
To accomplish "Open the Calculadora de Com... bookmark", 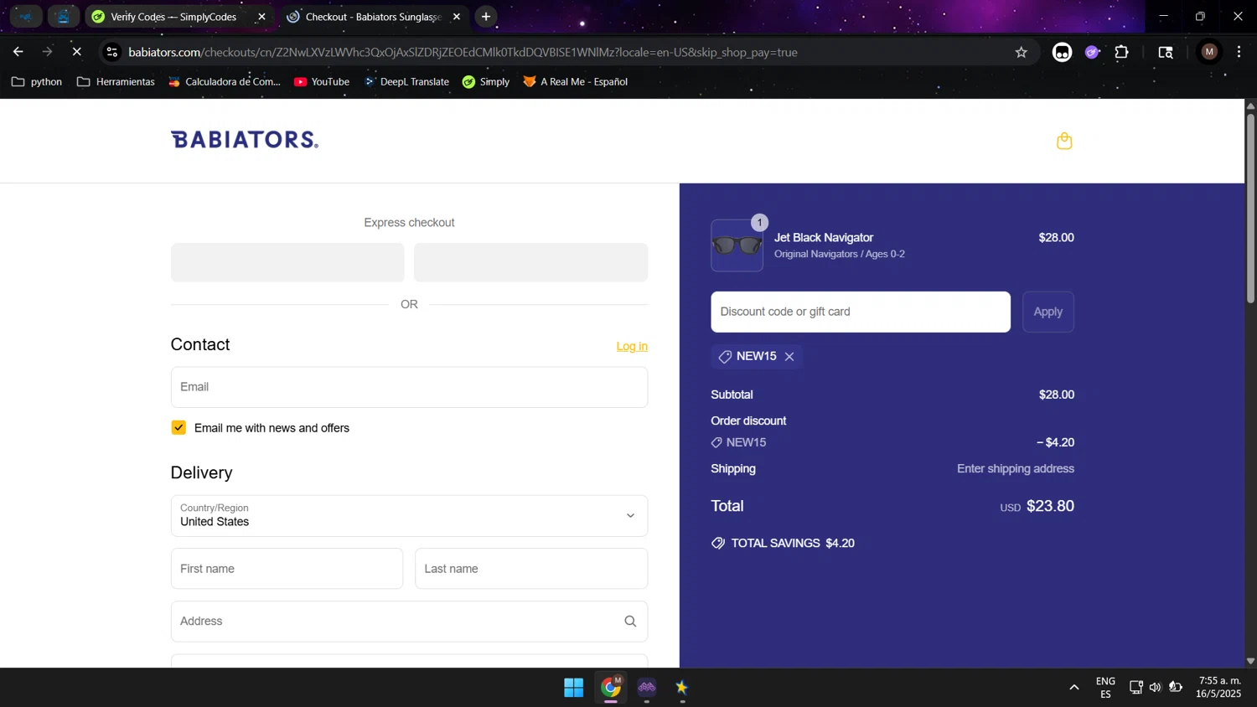I will coord(225,81).
